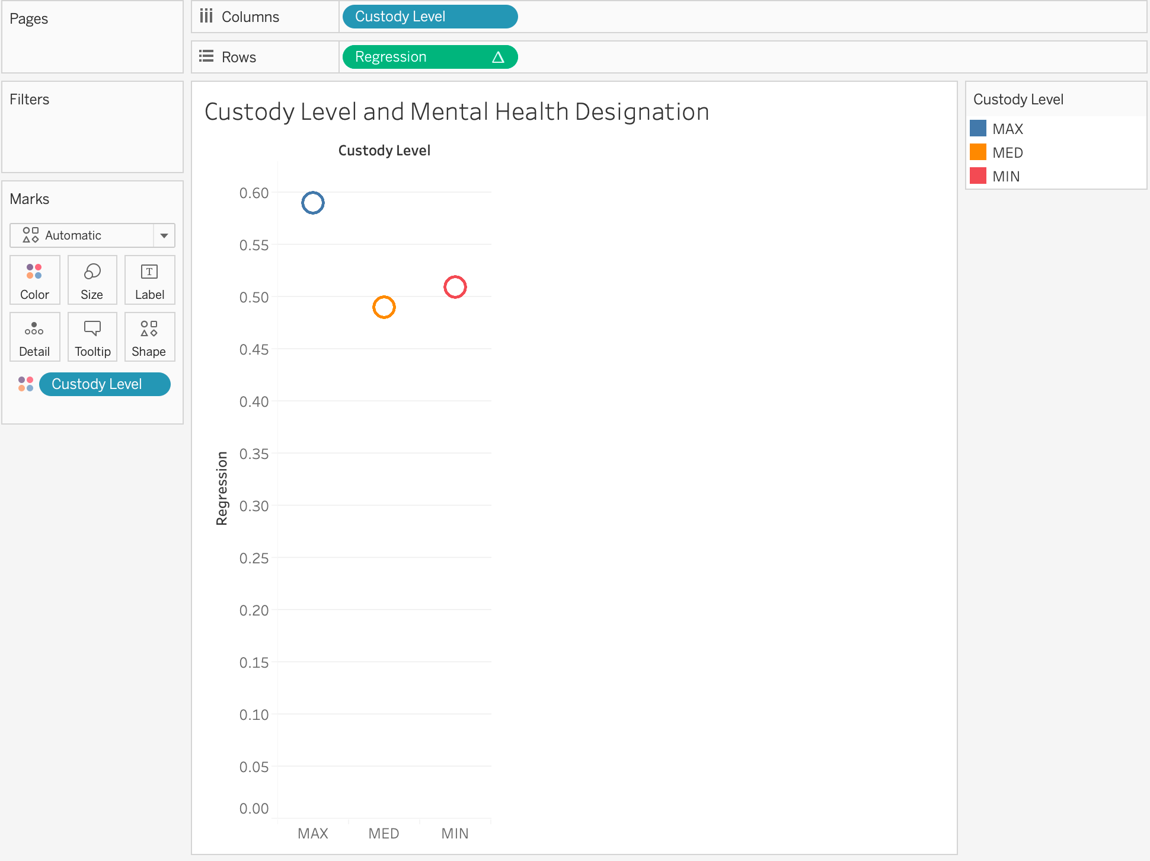
Task: Click the blue MAX legend swatch
Action: point(978,129)
